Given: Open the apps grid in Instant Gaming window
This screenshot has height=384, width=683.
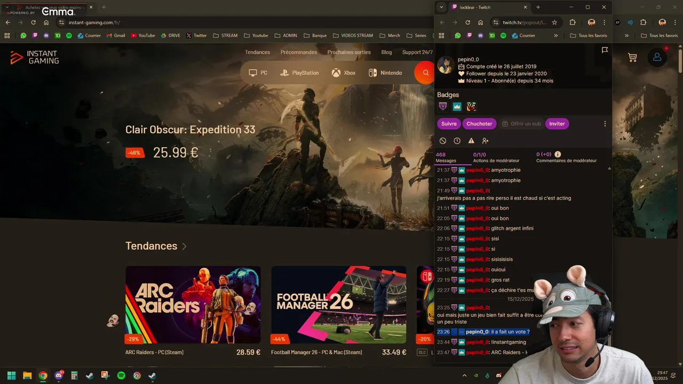Looking at the screenshot, I should tap(7, 36).
